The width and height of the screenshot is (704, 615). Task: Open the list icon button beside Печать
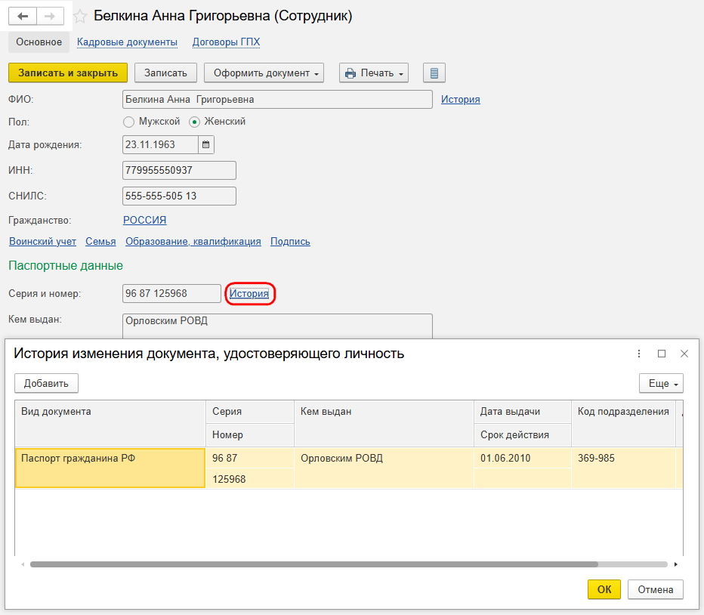[x=434, y=73]
